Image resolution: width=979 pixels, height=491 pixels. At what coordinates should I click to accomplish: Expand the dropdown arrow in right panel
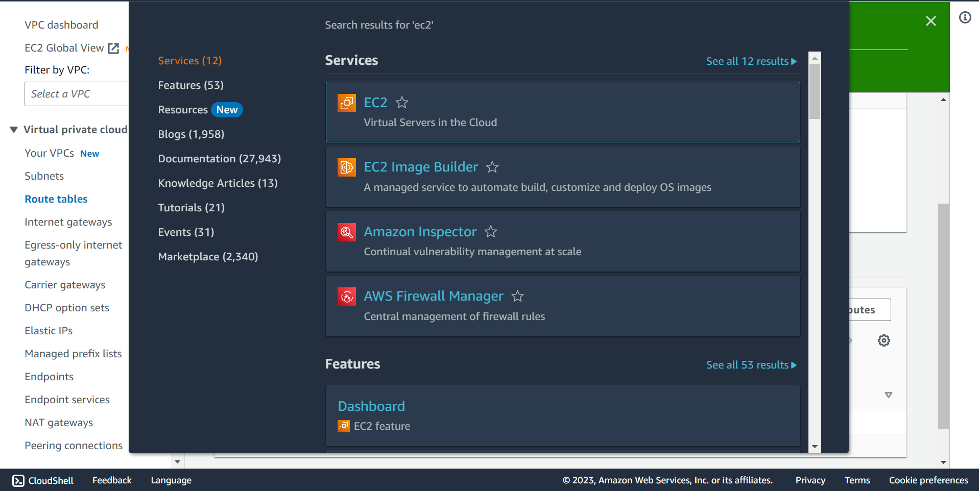pos(889,395)
